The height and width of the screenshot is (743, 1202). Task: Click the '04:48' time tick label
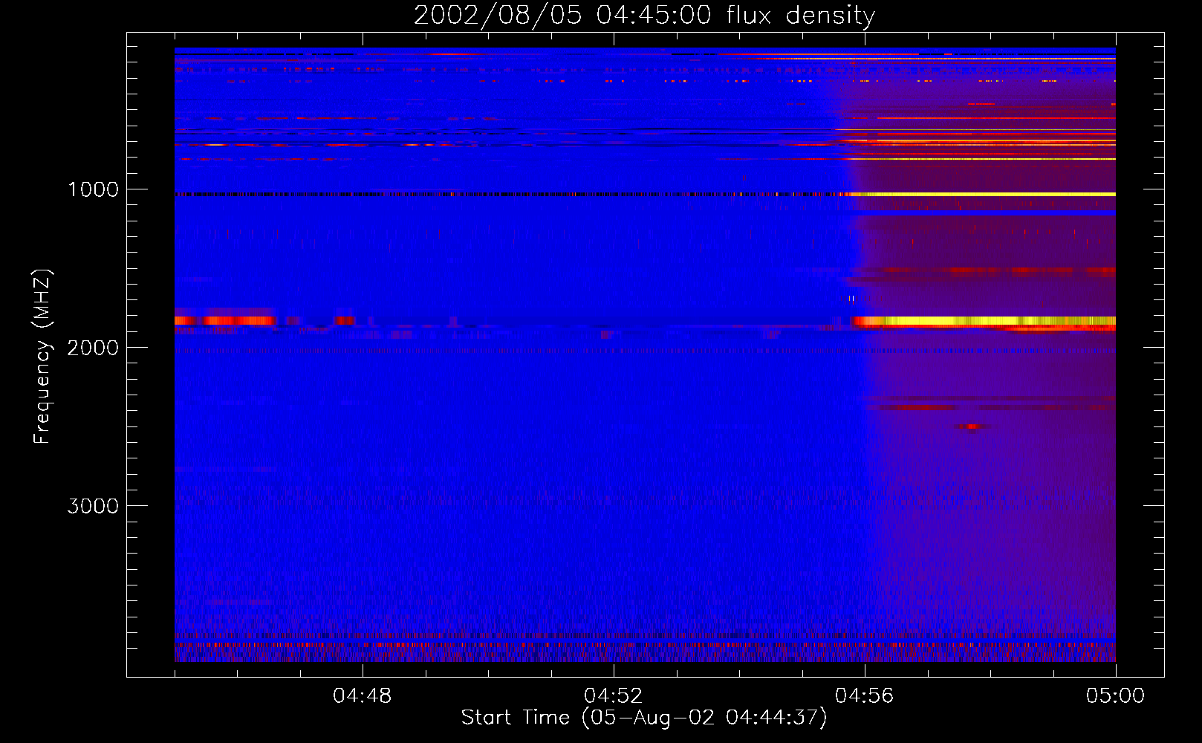click(363, 696)
